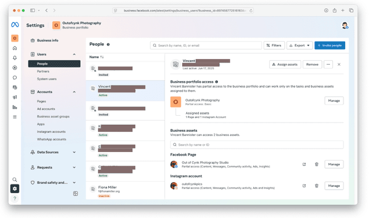Open the more options ellipsis button
Viewport: 370px width, 218px height.
tap(328, 64)
